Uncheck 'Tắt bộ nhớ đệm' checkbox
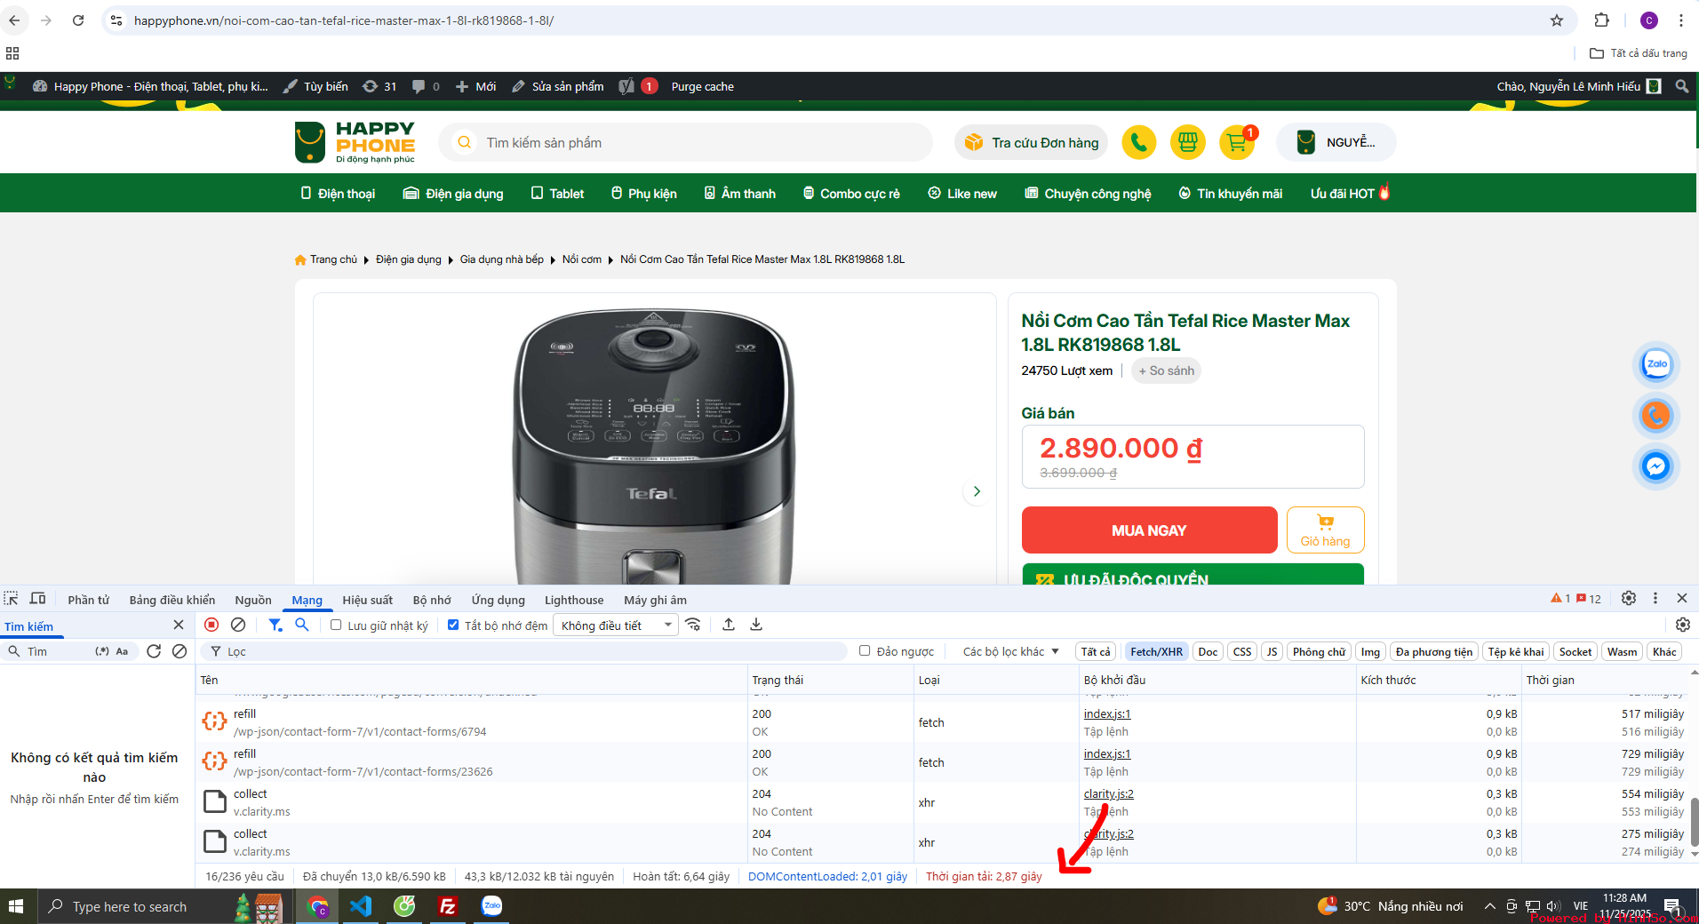Image resolution: width=1699 pixels, height=924 pixels. click(453, 625)
